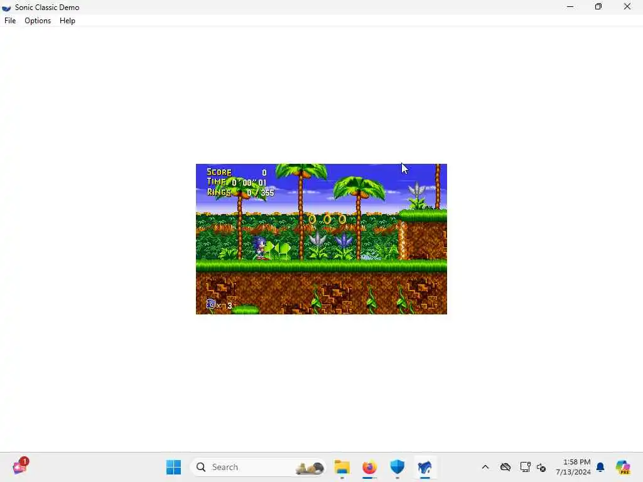Close the Sonic Classic Demo window

tap(627, 7)
